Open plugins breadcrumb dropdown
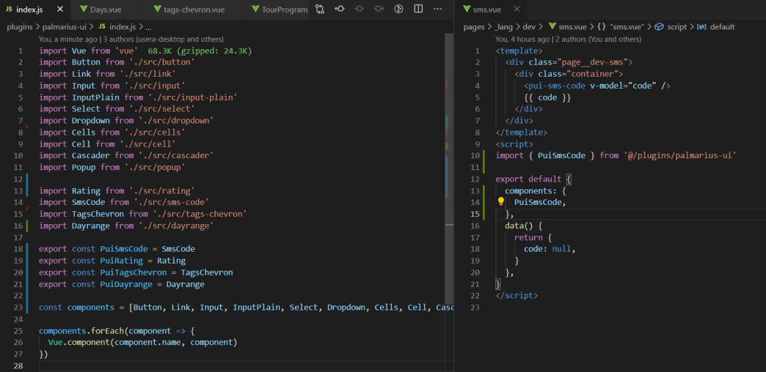The width and height of the screenshot is (766, 372). [21, 27]
